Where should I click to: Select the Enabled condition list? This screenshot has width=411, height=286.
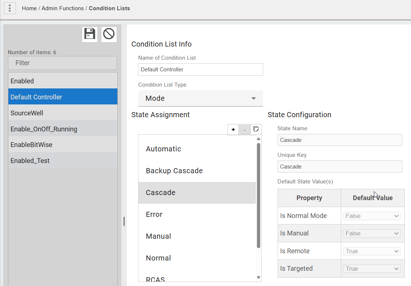point(63,81)
